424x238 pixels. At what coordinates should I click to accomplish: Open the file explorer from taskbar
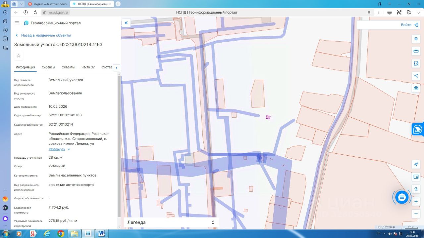click(x=74, y=234)
